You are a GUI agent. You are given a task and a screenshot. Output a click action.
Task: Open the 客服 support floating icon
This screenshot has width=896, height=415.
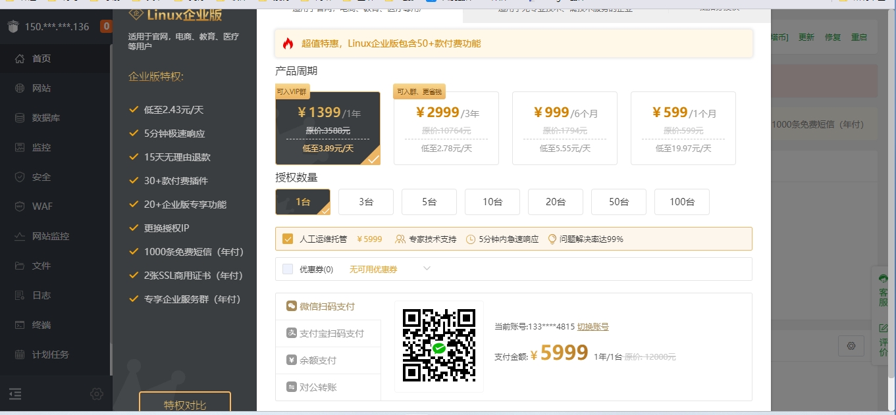pos(883,290)
